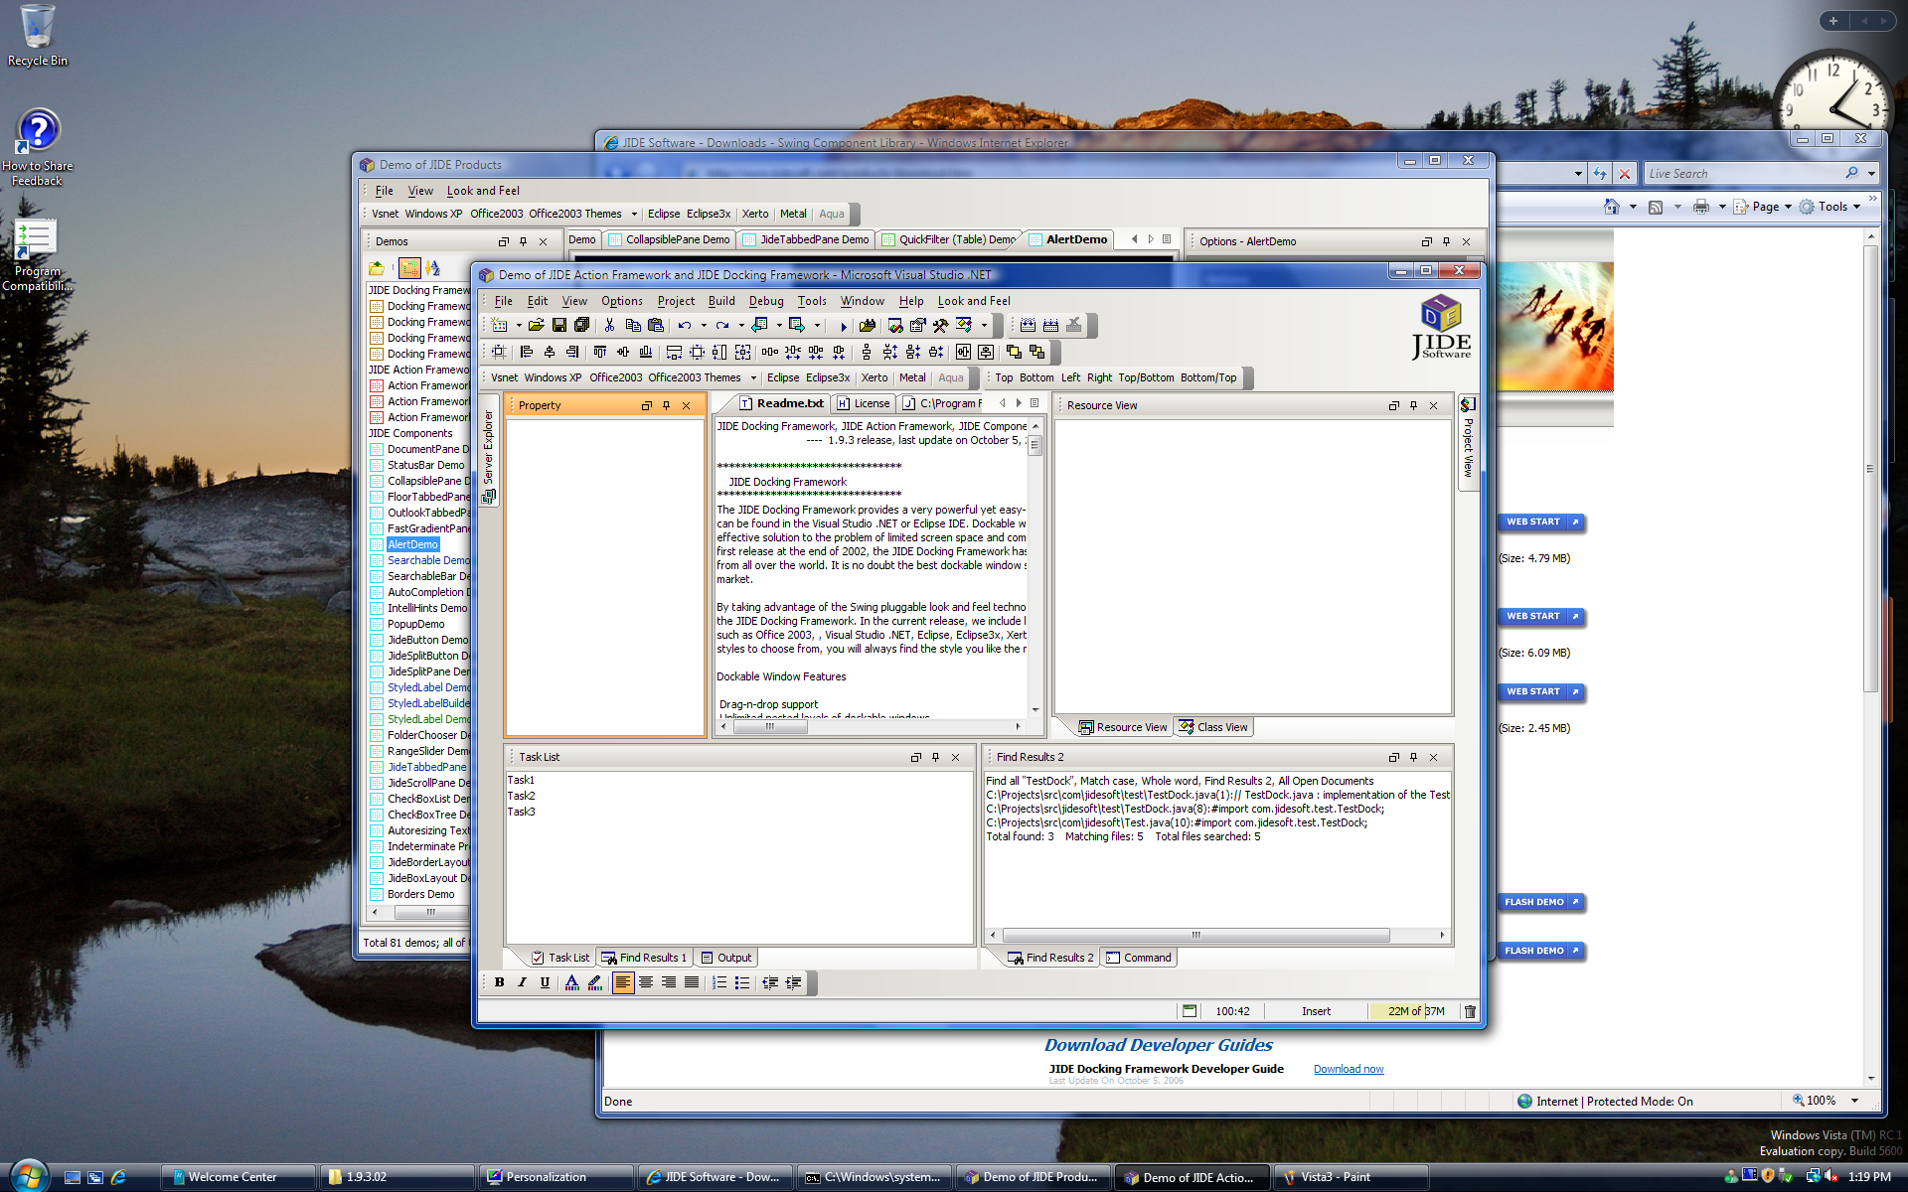The image size is (1908, 1192).
Task: Click the Cut scissors icon
Action: point(609,325)
